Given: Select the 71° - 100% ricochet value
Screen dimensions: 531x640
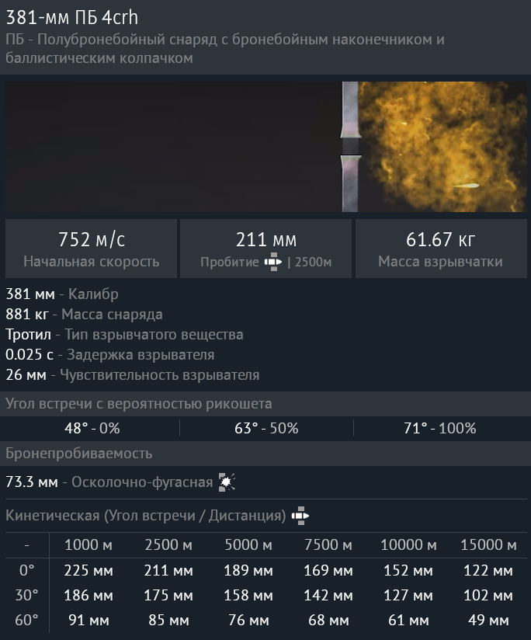Looking at the screenshot, I should pos(442,428).
